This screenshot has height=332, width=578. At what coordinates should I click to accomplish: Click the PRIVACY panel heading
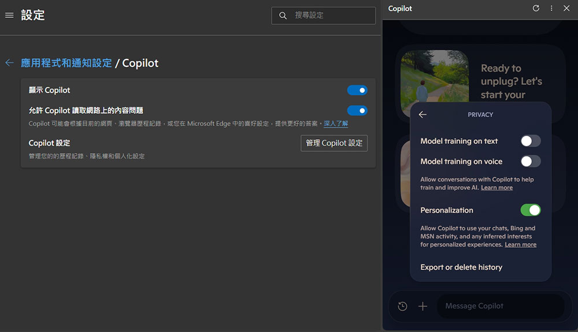tap(480, 115)
